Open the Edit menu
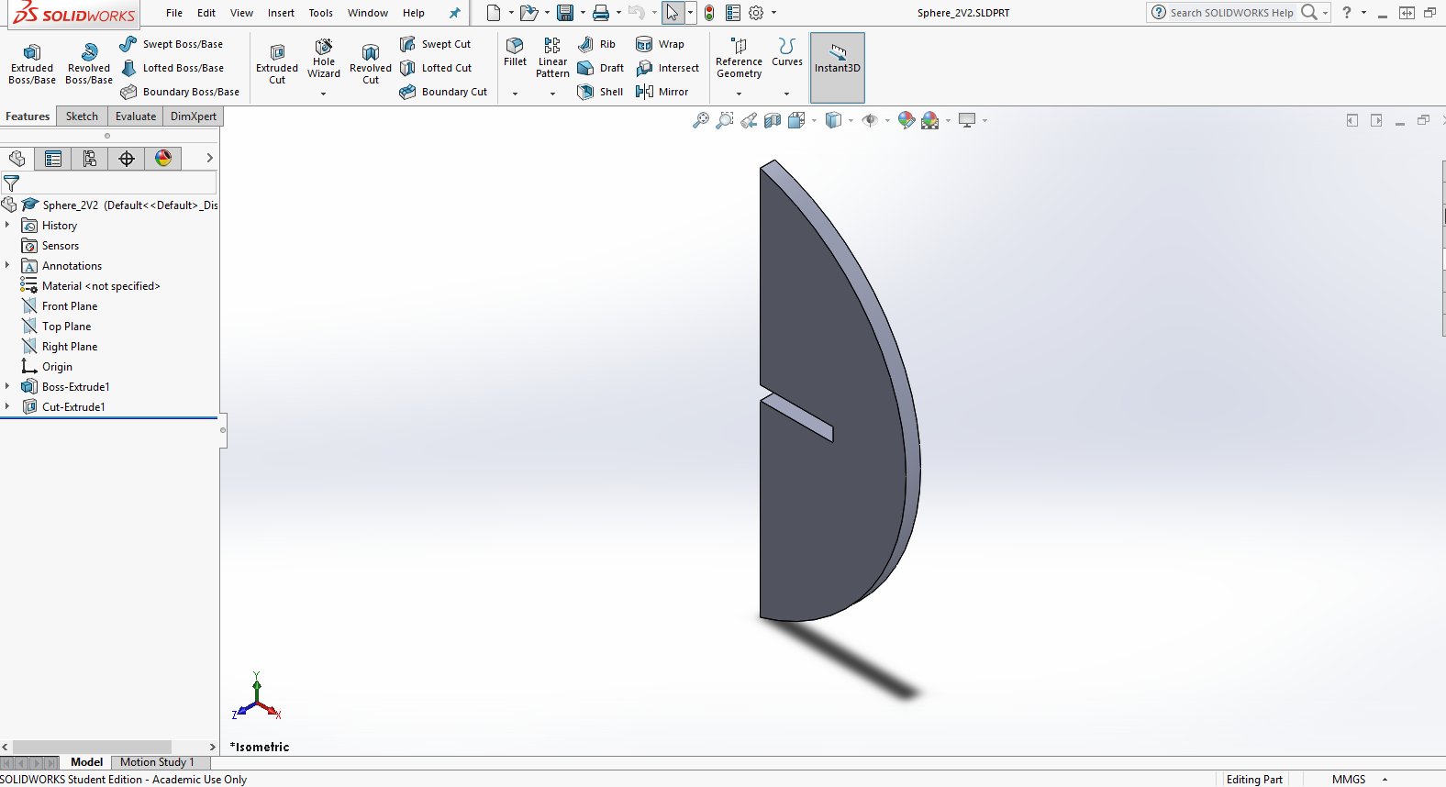Image resolution: width=1446 pixels, height=787 pixels. click(x=206, y=13)
